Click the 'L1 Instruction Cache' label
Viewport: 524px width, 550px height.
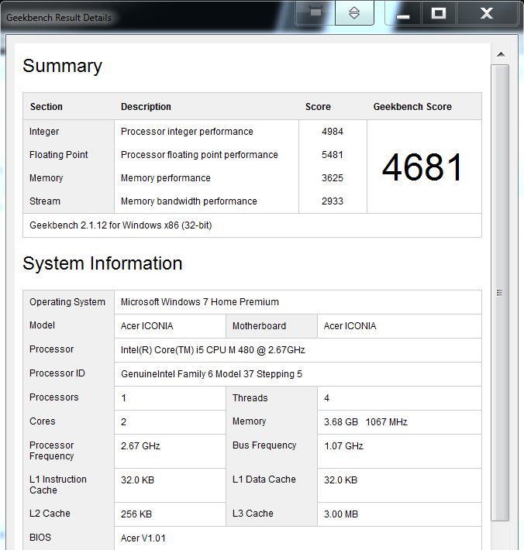click(58, 485)
